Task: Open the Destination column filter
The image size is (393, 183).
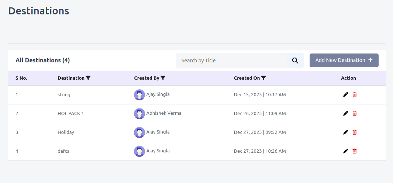Action: point(88,78)
